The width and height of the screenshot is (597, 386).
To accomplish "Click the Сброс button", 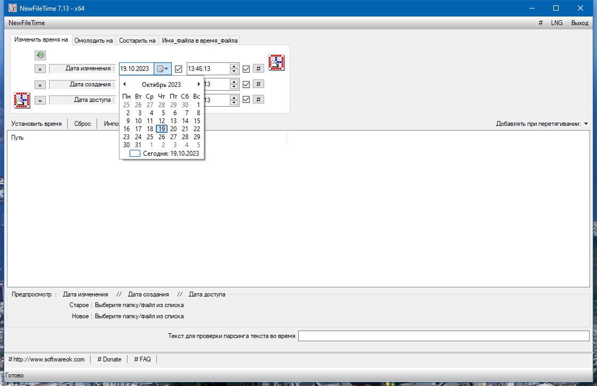I will click(x=83, y=124).
